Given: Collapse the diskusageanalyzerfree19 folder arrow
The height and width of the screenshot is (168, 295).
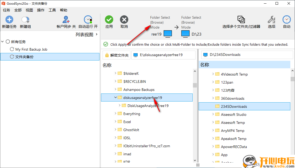Looking at the screenshot, I should point(115,97).
